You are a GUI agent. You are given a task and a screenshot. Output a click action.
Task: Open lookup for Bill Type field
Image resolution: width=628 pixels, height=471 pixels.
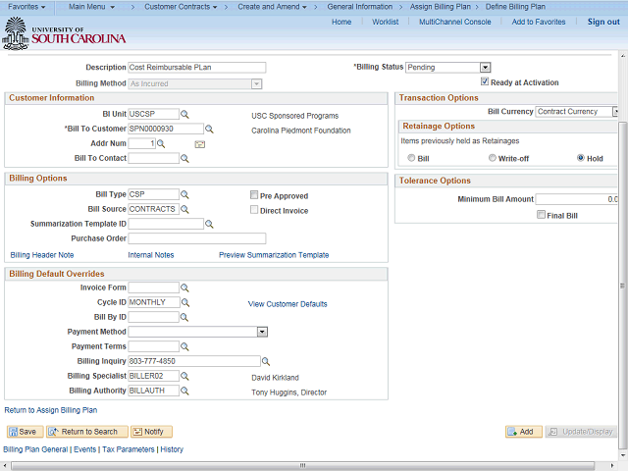184,194
